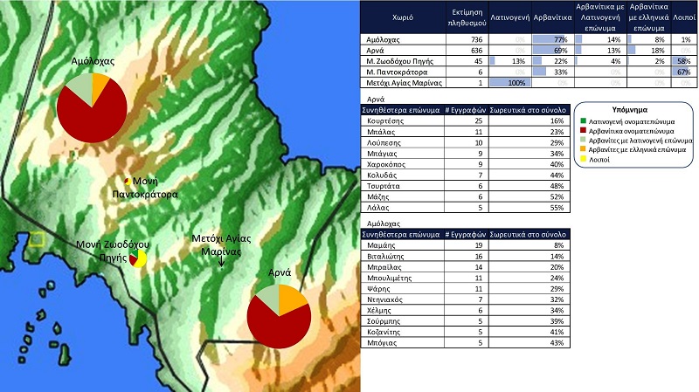
Task: Click the Αρνά pie chart on map
Action: tap(278, 316)
